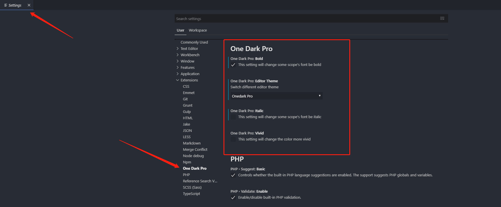Screen dimensions: 501x207
Task: Select Workbench category label
Action: [x=190, y=55]
